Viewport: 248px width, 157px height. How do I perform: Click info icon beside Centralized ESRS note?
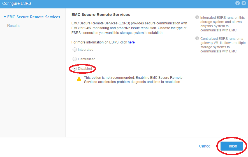[197, 39]
